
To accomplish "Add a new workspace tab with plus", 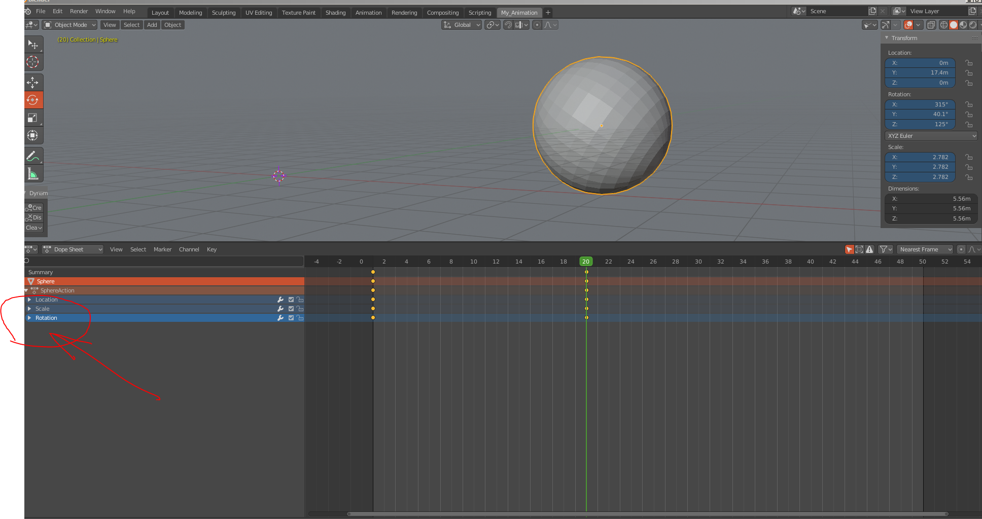I will 548,13.
